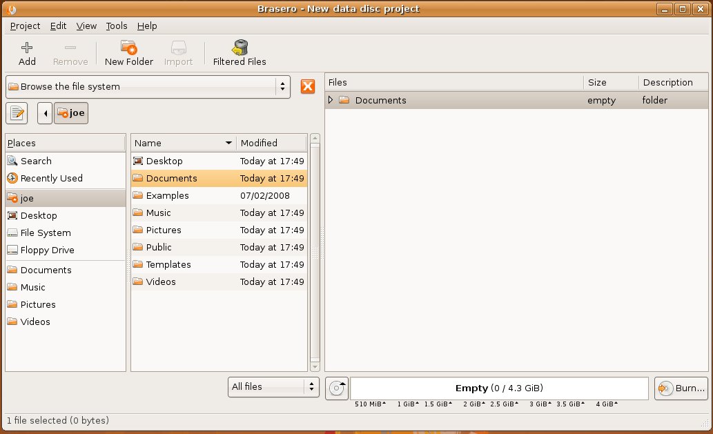Click the Remove toolbar button
Viewport: 713px width, 434px height.
70,54
